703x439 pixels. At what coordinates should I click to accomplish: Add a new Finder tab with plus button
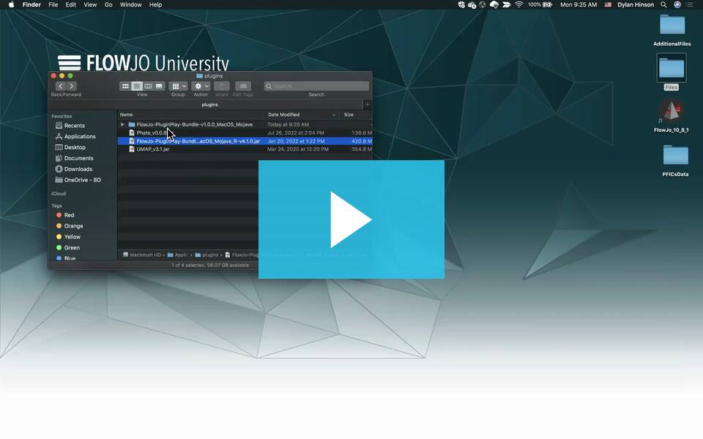tap(368, 105)
